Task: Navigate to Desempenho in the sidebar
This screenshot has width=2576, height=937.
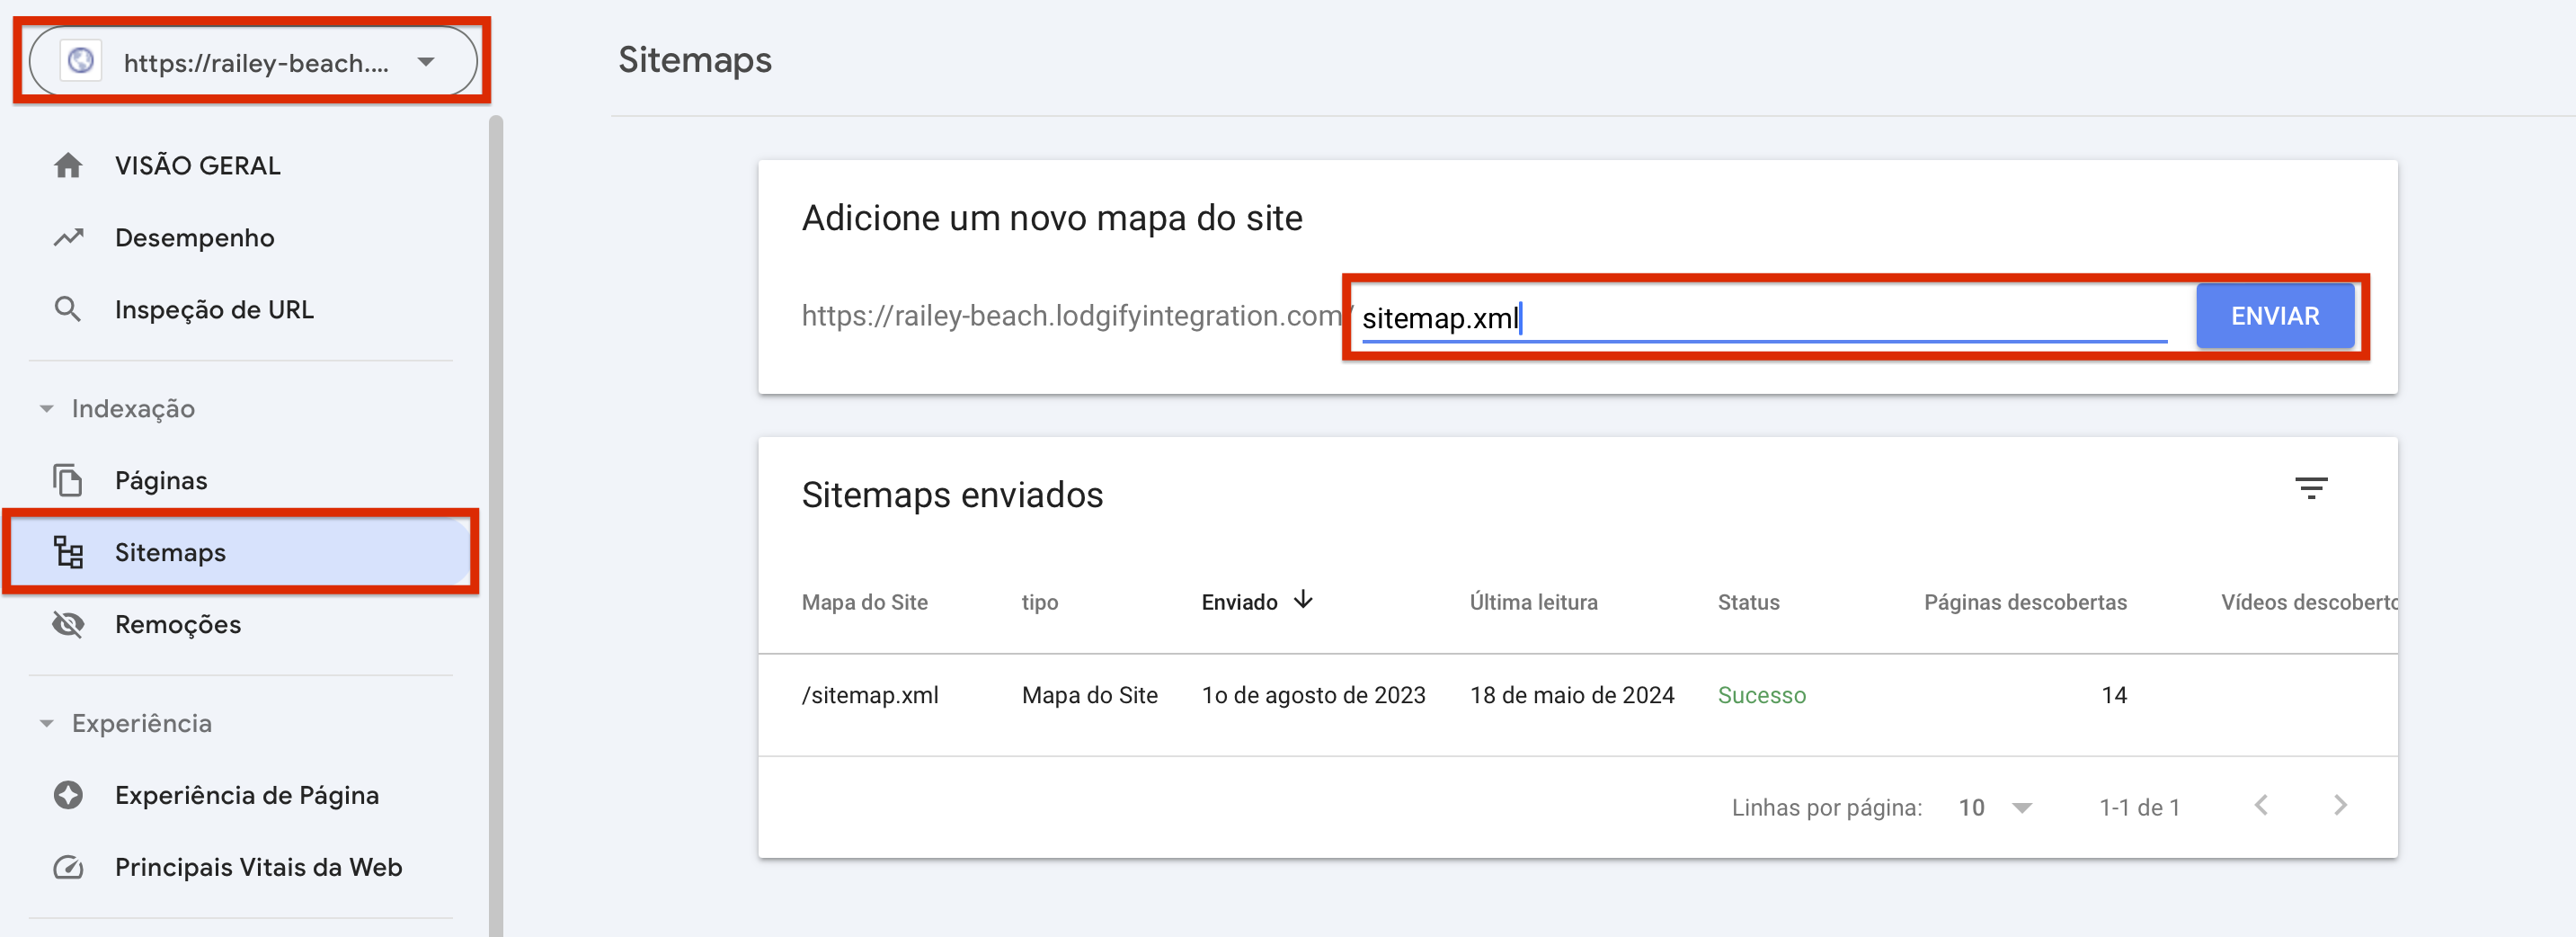Action: 194,237
